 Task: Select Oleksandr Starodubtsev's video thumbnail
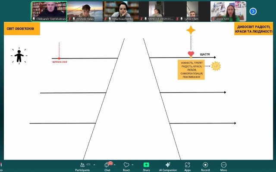point(49,11)
